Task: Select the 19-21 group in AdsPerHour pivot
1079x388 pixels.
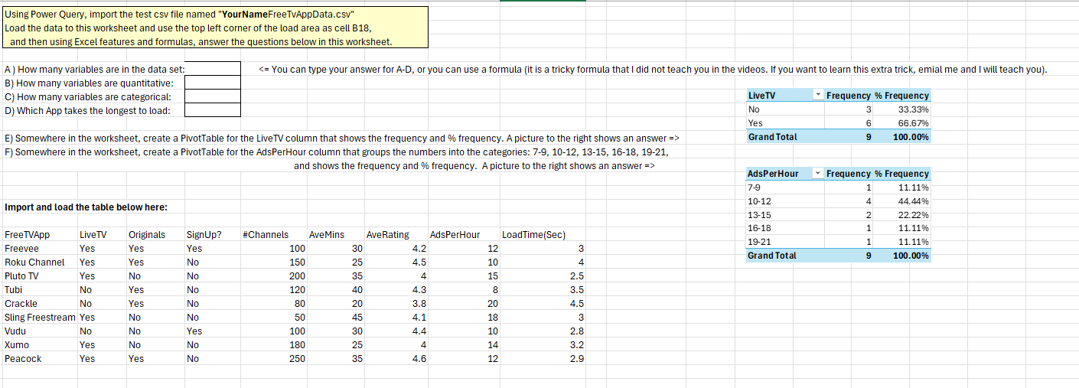Action: coord(785,242)
